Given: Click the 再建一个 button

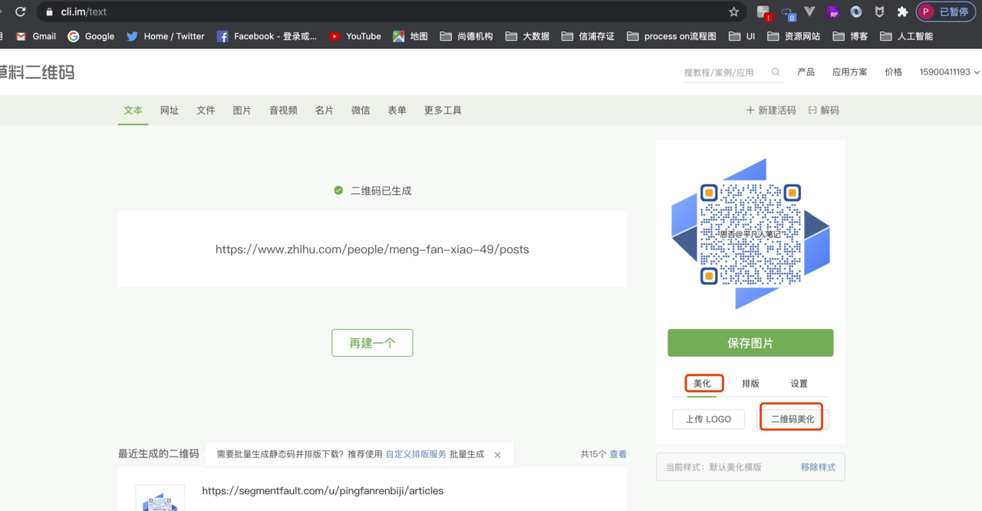Looking at the screenshot, I should (x=372, y=343).
